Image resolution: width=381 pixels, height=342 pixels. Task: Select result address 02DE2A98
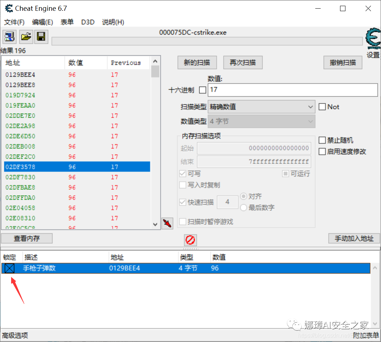pos(20,126)
